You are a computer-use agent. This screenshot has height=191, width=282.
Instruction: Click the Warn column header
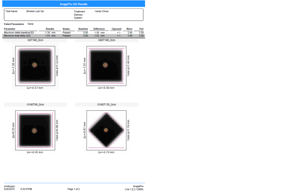point(129,29)
